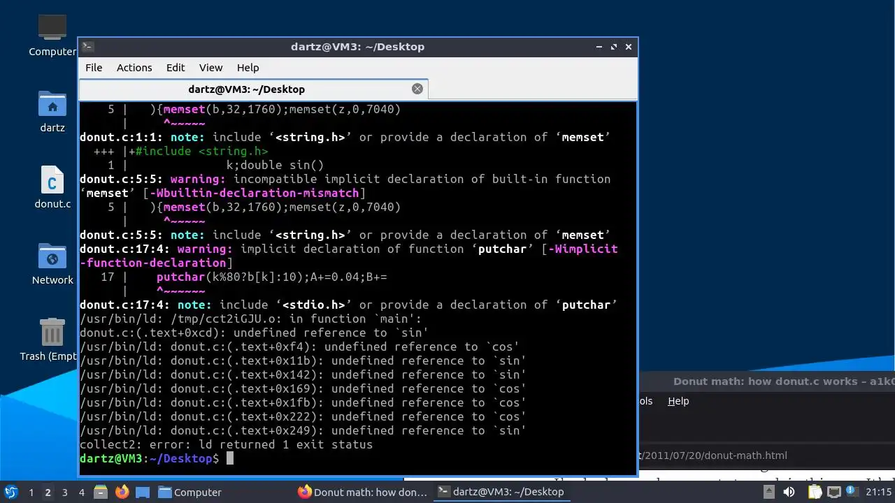Select the donut.c file on the desktop
Image resolution: width=895 pixels, height=503 pixels.
pos(52,187)
